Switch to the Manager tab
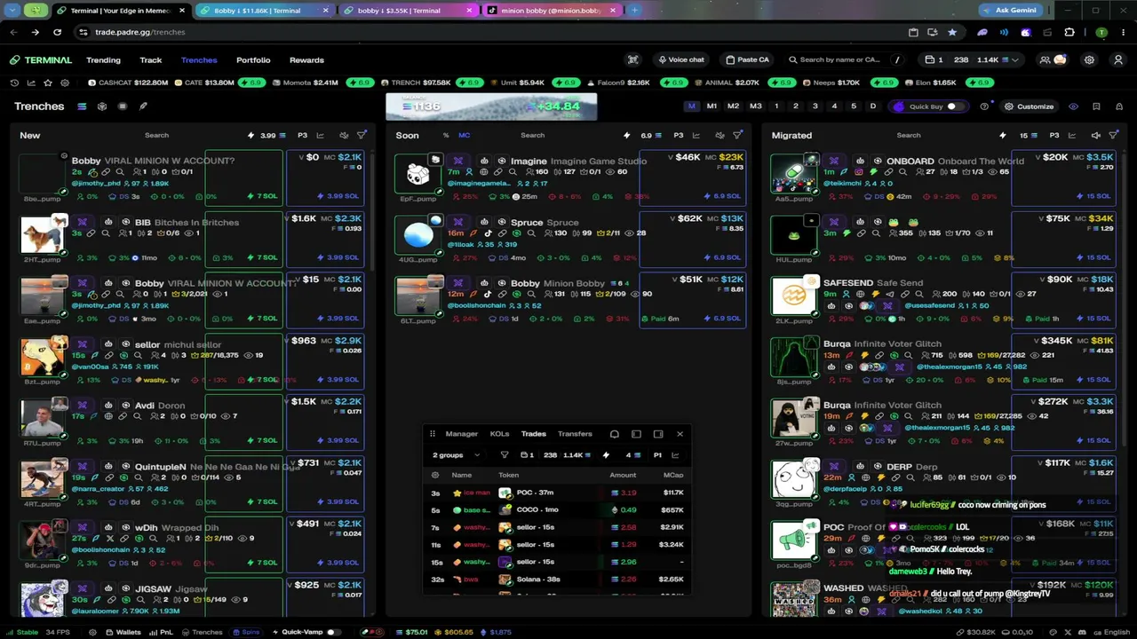This screenshot has height=639, width=1137. point(461,434)
